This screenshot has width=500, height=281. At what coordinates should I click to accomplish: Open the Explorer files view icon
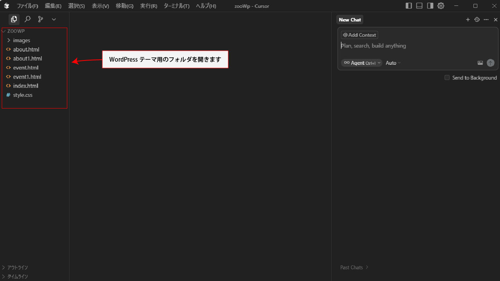click(14, 19)
